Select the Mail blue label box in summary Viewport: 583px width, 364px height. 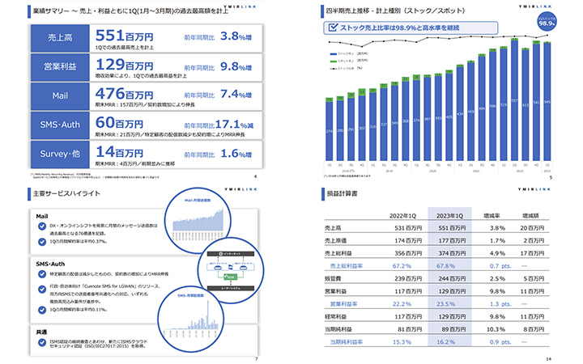point(60,96)
